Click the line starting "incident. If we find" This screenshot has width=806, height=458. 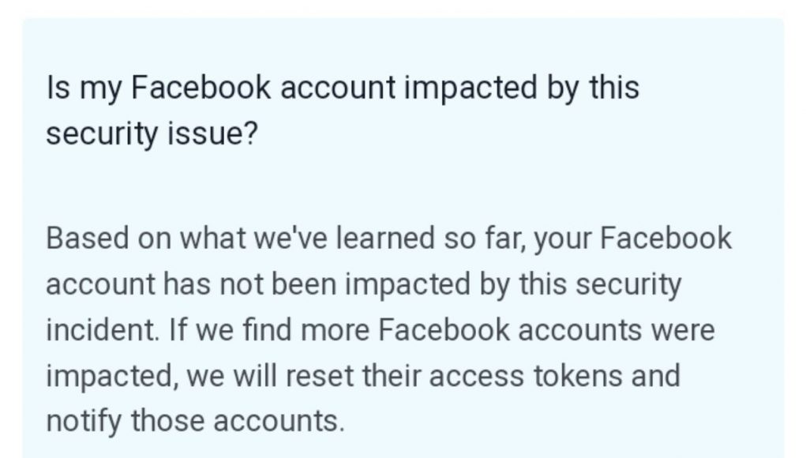click(380, 329)
